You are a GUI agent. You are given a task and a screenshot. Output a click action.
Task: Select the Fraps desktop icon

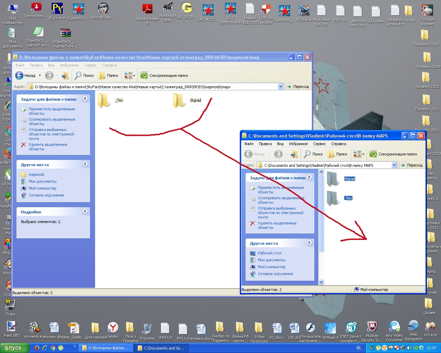click(x=10, y=307)
